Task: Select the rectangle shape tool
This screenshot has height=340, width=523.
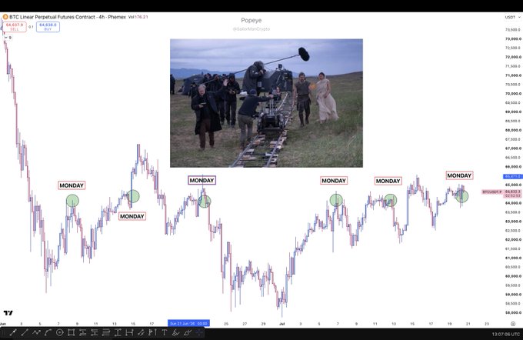Action: [71, 332]
